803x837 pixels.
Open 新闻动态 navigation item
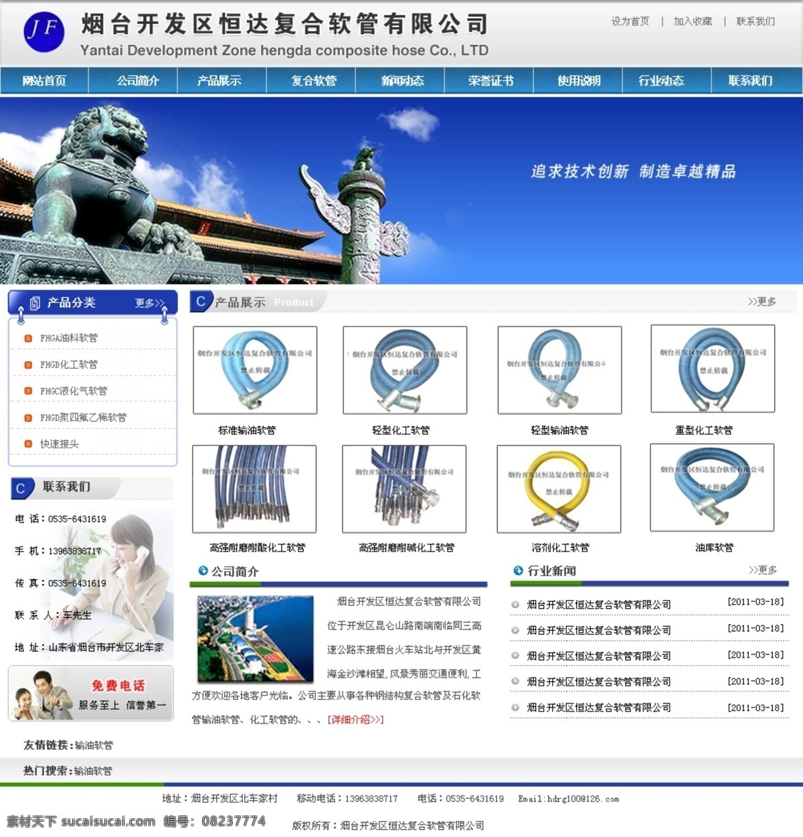click(403, 81)
